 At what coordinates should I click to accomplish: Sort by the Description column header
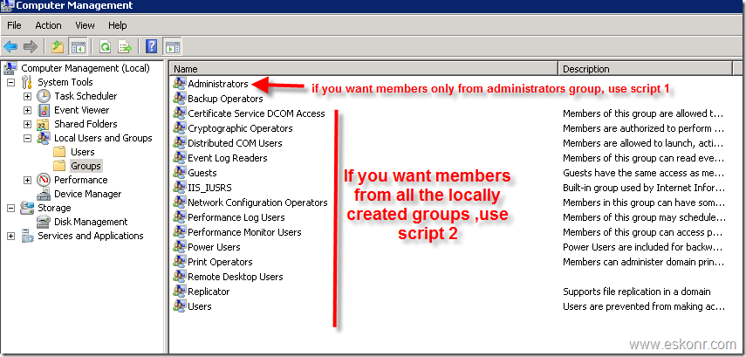pos(645,69)
